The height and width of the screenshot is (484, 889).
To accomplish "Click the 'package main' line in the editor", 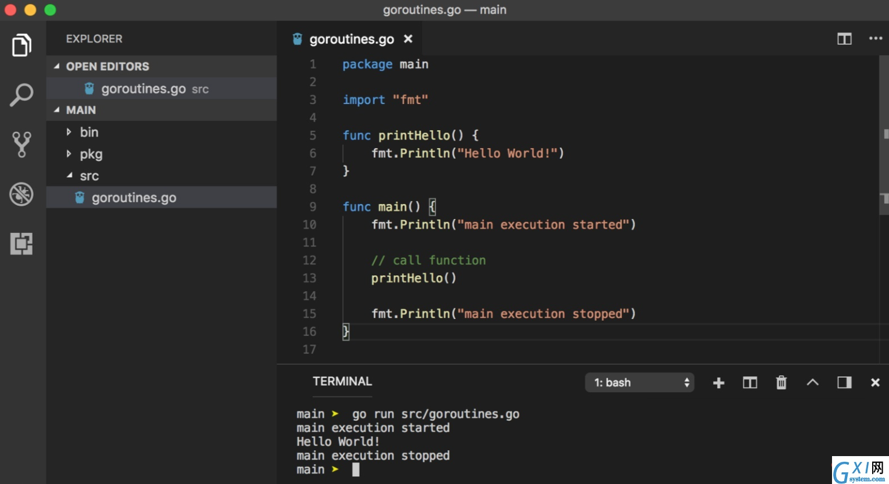I will pyautogui.click(x=385, y=64).
